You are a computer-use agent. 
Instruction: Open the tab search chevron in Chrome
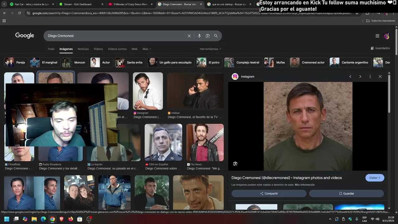click(4, 4)
